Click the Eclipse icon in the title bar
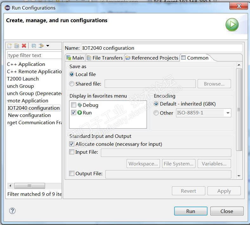 pyautogui.click(x=7, y=8)
